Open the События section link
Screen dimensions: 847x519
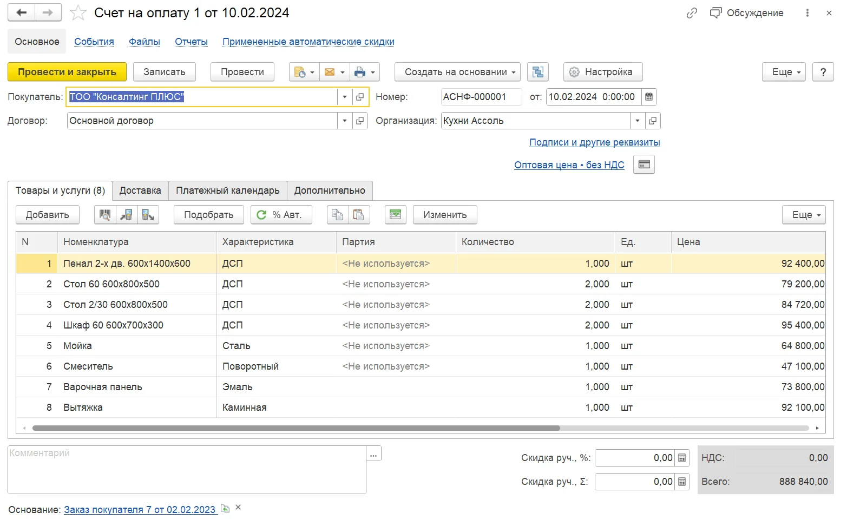(x=94, y=42)
